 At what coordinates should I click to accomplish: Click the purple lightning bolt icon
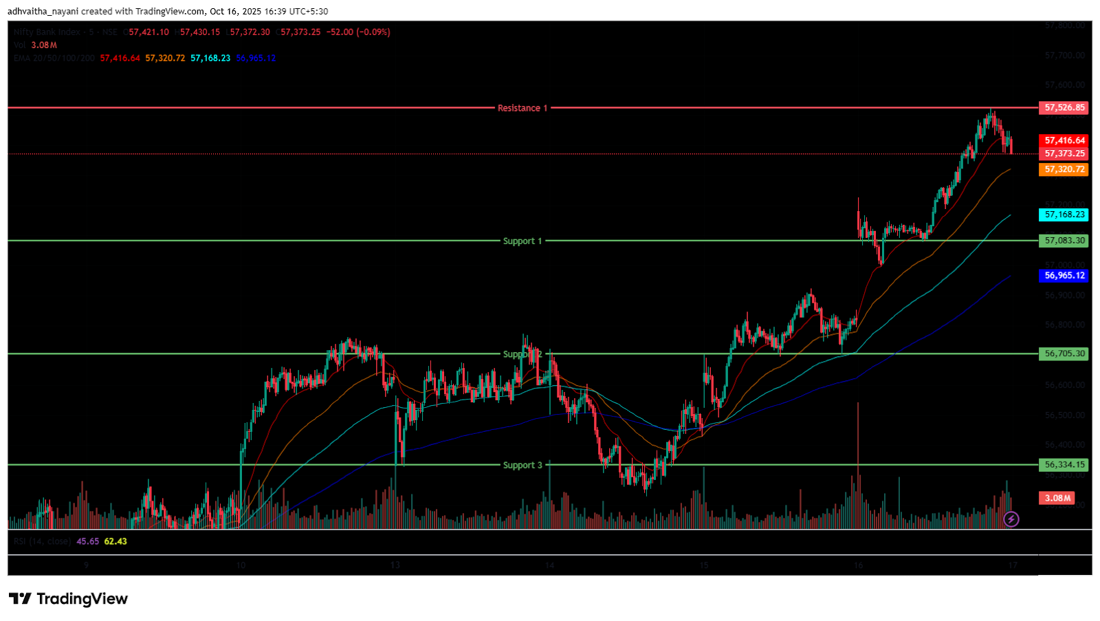tap(1011, 519)
